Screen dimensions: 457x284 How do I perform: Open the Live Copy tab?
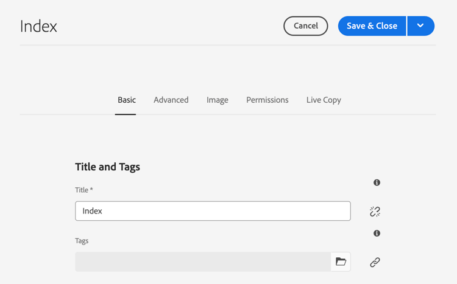tap(324, 100)
